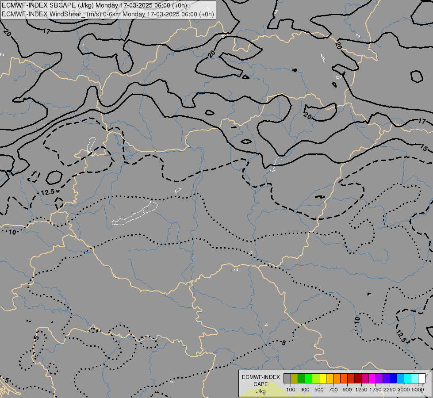Image resolution: width=433 pixels, height=398 pixels.
Task: Click the '15' wind shear contour label
Action: tap(424, 148)
